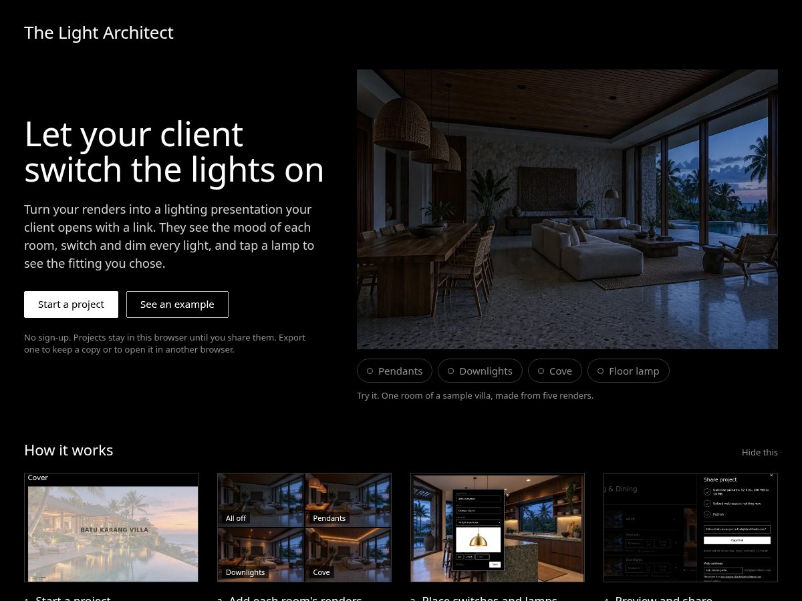Open the Share project step thumbnail
802x601 pixels.
[x=690, y=528]
